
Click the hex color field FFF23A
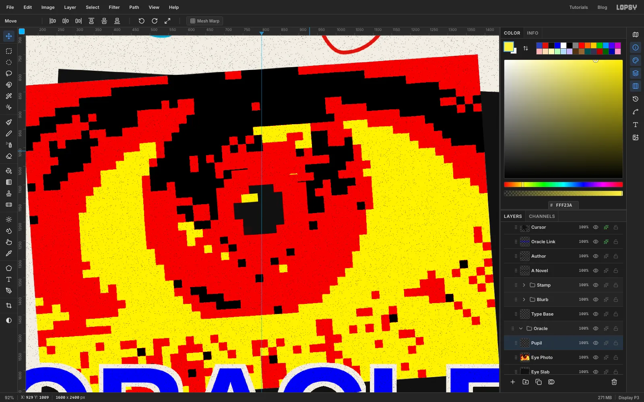(563, 205)
